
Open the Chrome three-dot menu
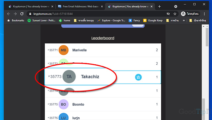pos(204,14)
